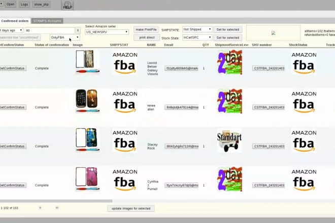Click the show_php toolbar button

42,4
